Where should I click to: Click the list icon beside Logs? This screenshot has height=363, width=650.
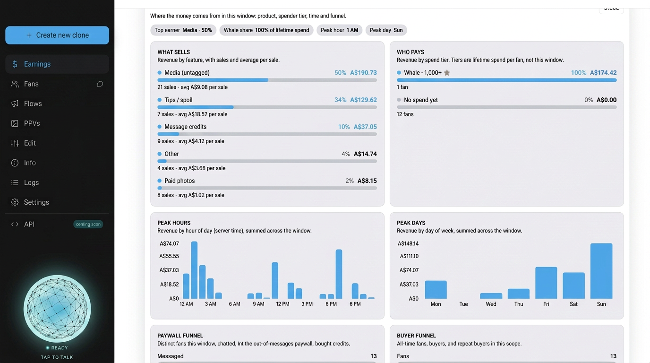15,182
